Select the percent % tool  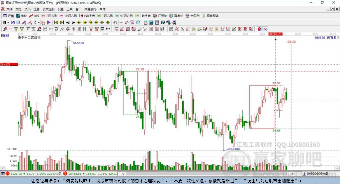click(x=182, y=29)
